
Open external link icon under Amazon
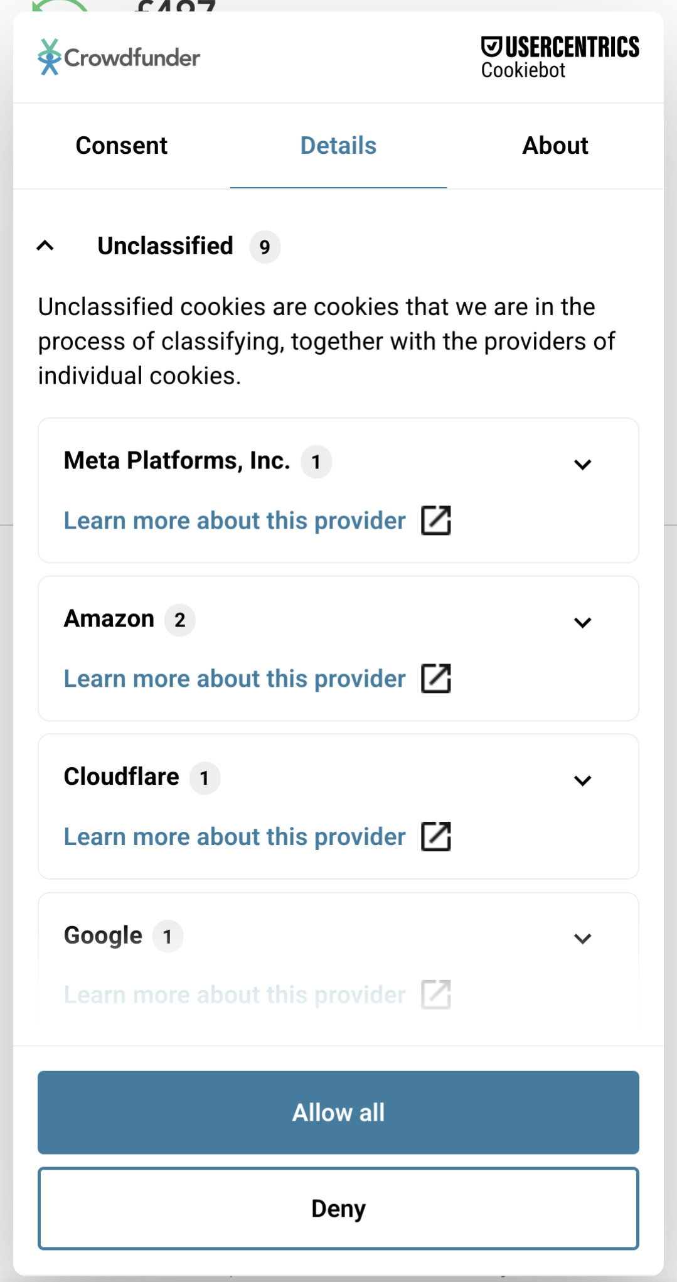click(x=436, y=679)
